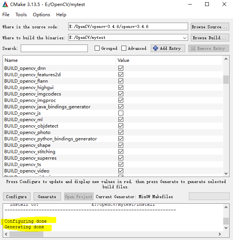Click entries list scroll down arrow
233x240 pixels.
pyautogui.click(x=226, y=174)
